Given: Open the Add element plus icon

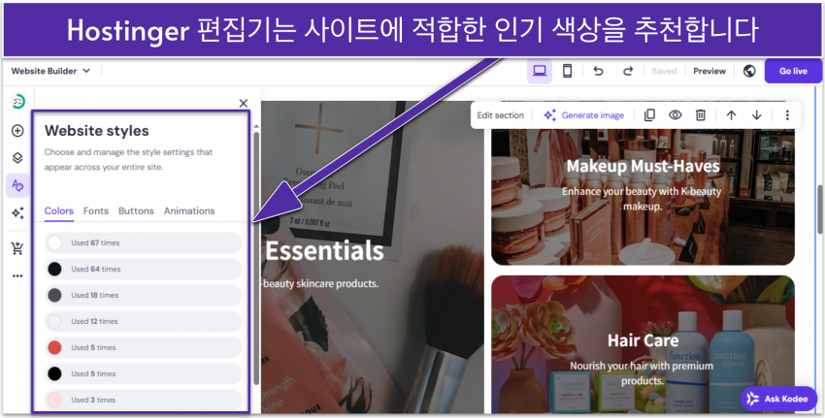Looking at the screenshot, I should point(17,131).
